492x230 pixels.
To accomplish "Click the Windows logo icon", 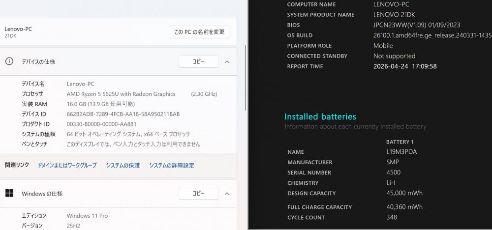I will (x=9, y=193).
